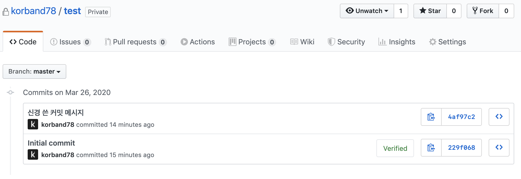View the watchers count
This screenshot has width=521, height=179.
point(401,11)
